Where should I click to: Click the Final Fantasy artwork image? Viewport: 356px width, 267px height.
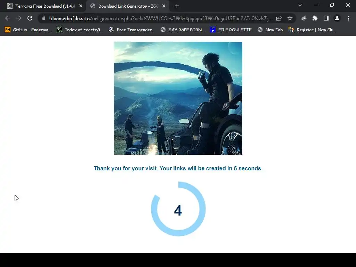coord(178,98)
